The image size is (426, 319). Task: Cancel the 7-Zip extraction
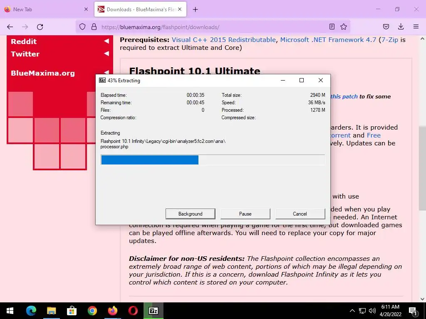pos(300,214)
